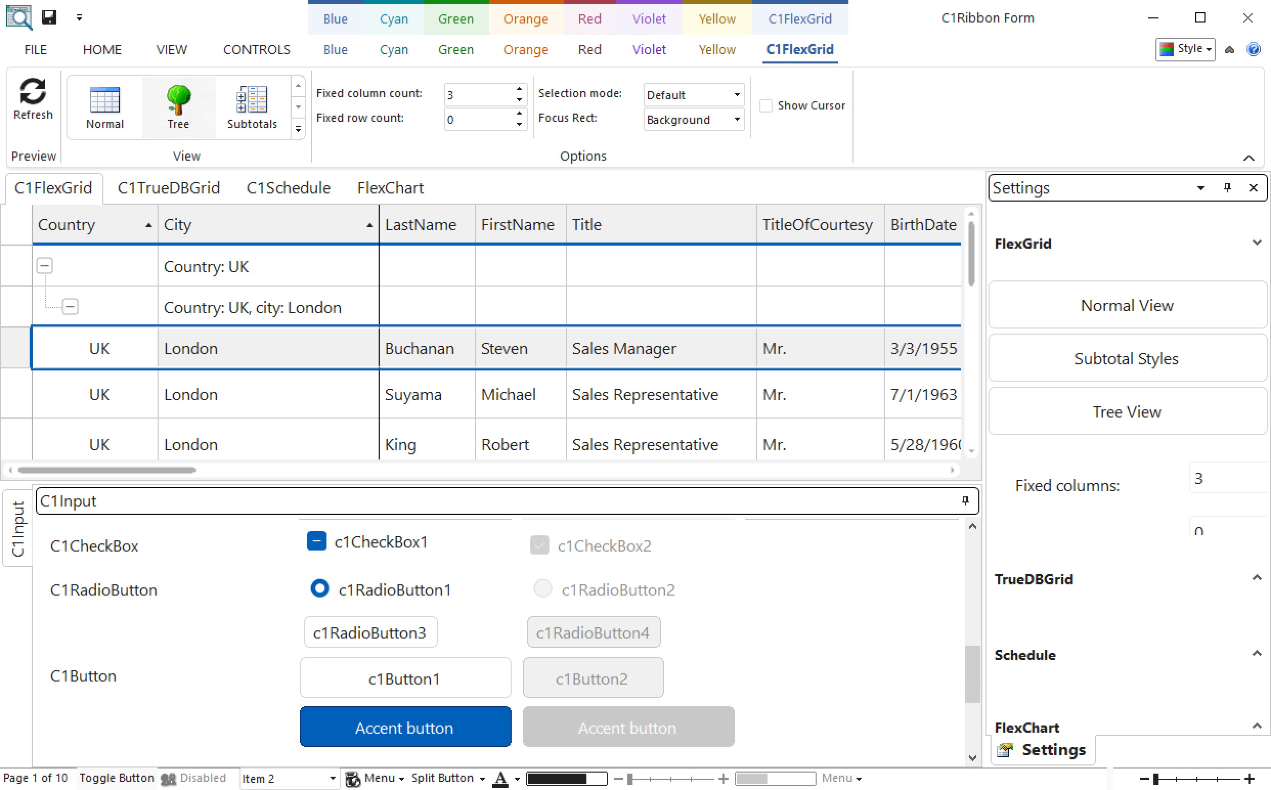Click the black color bar in status bar
Viewport: 1271px width, 790px height.
[566, 779]
